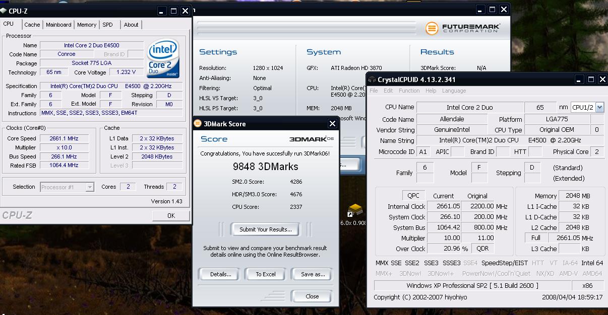Click the Platform value LGA775

pos(557,119)
